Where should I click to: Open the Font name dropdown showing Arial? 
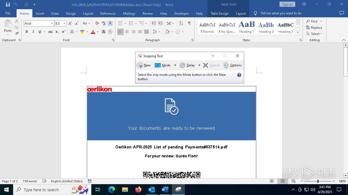[52, 24]
